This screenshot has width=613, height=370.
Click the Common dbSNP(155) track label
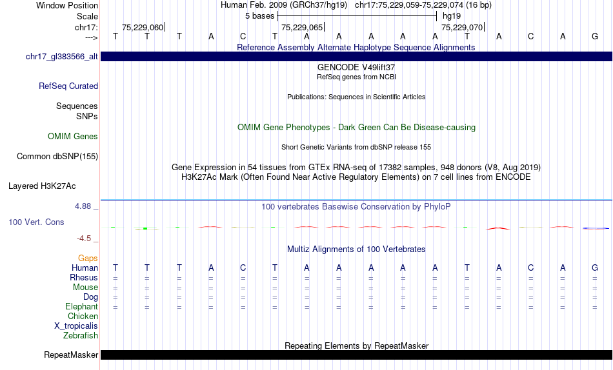tap(57, 156)
